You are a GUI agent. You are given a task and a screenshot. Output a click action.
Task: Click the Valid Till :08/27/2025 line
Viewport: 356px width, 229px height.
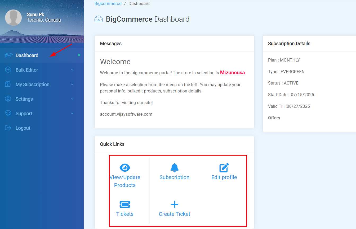289,106
